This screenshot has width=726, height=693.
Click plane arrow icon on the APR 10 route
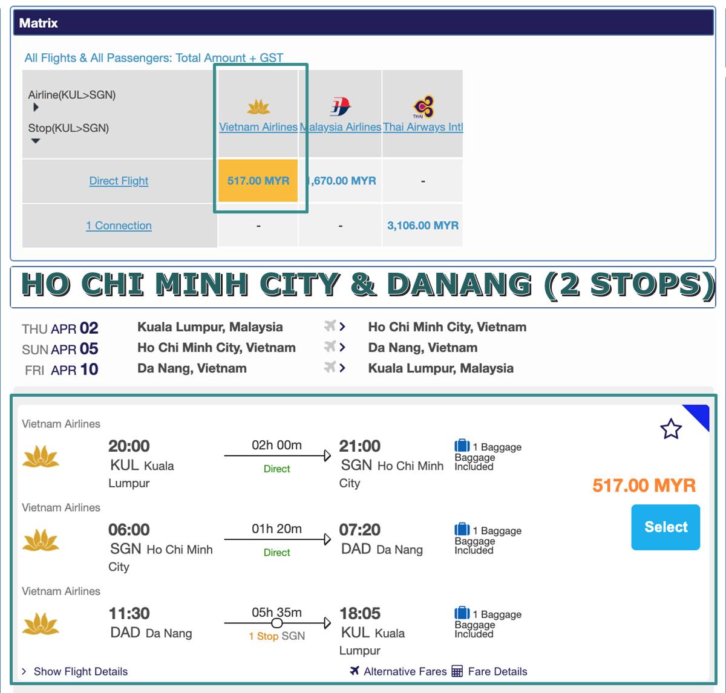(x=335, y=368)
